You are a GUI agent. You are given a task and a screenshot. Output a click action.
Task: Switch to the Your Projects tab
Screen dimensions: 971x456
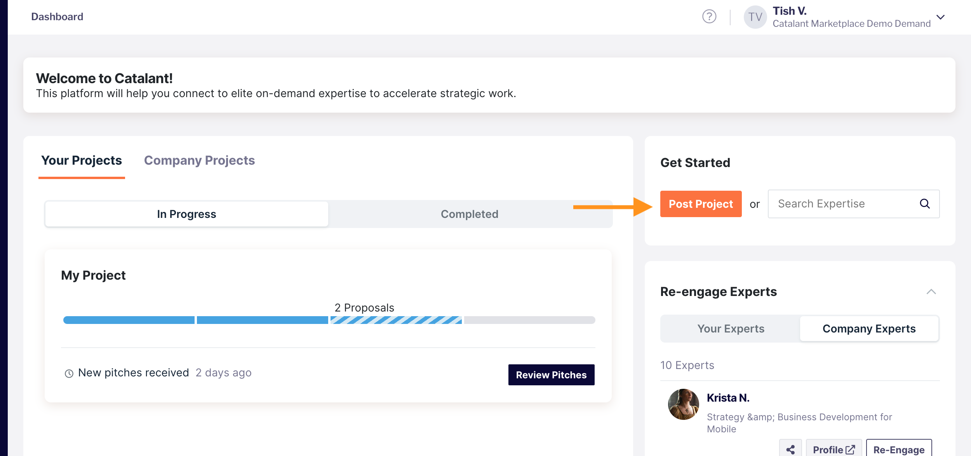click(x=82, y=161)
